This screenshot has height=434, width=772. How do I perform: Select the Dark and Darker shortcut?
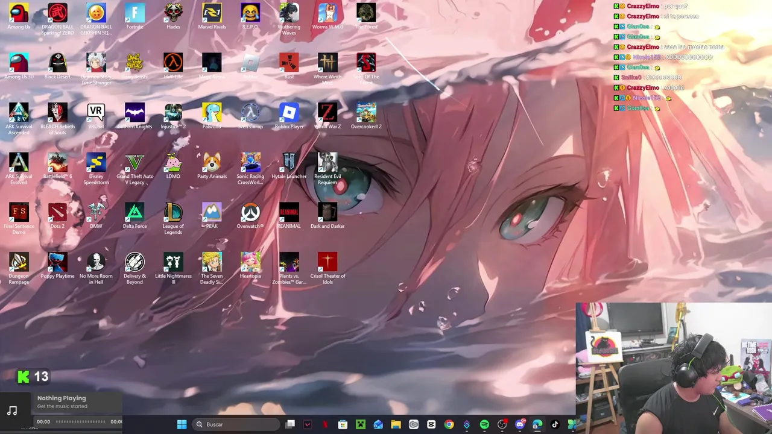point(327,217)
